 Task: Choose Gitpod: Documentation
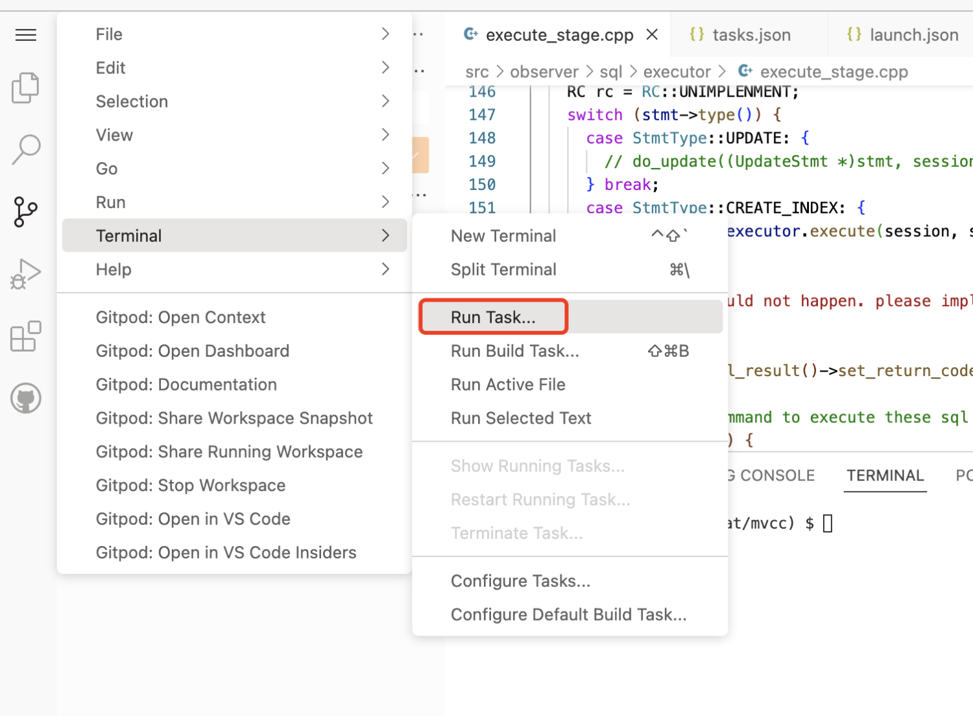[234, 385]
